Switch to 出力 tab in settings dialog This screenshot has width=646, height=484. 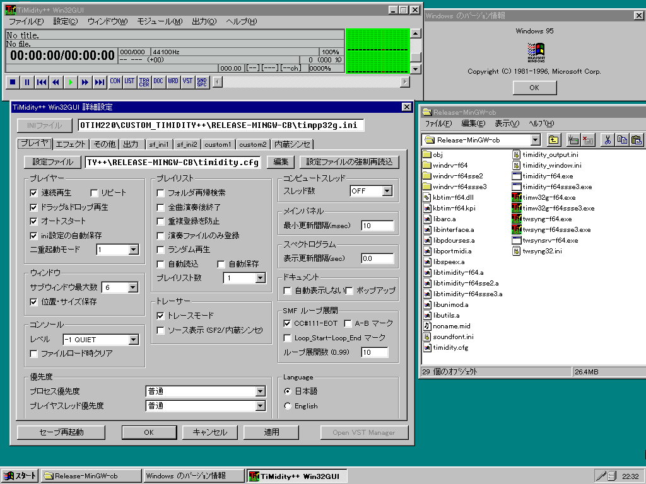click(x=131, y=144)
